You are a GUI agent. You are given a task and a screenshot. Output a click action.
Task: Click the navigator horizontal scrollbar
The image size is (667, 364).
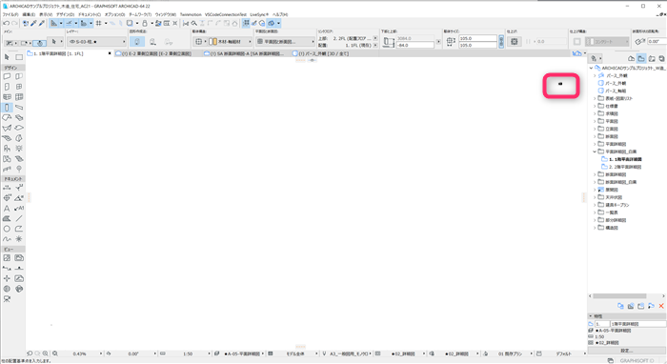pos(619,296)
